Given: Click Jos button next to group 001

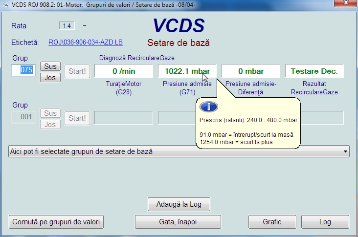Looking at the screenshot, I should 50,125.
